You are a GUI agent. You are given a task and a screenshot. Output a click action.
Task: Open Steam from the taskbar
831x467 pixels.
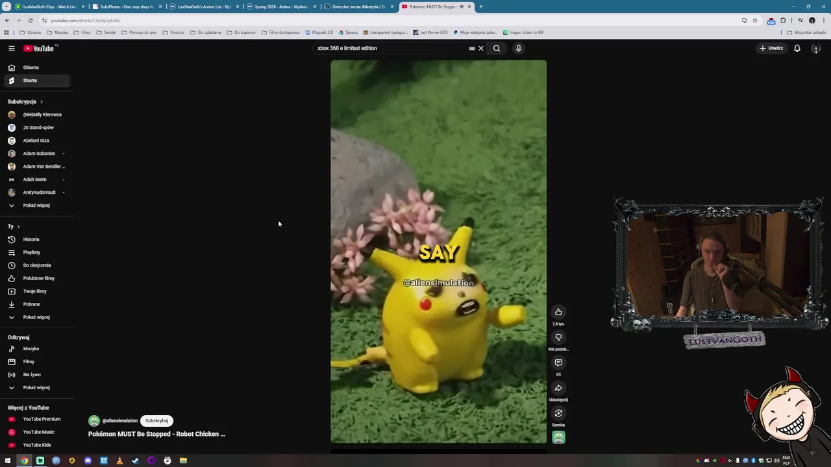coord(135,461)
